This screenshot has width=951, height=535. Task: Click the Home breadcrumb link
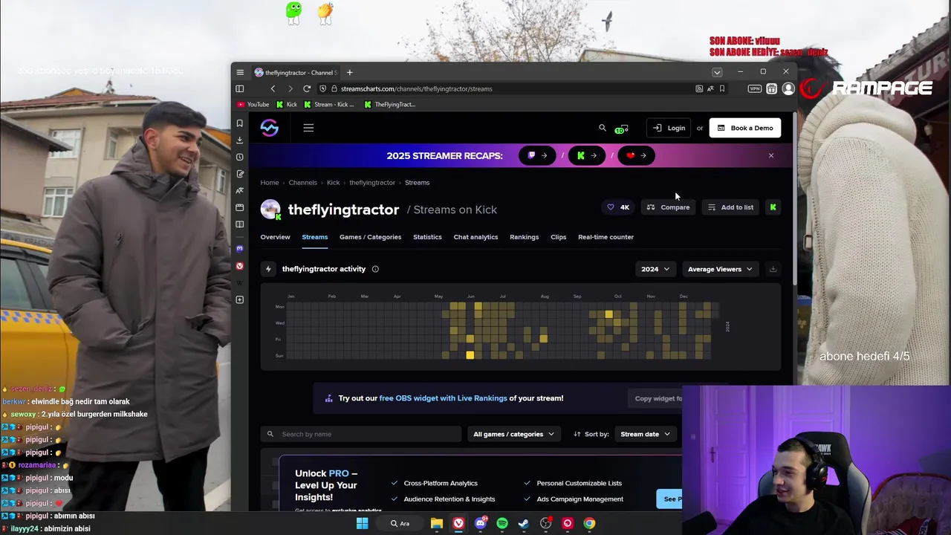point(270,183)
